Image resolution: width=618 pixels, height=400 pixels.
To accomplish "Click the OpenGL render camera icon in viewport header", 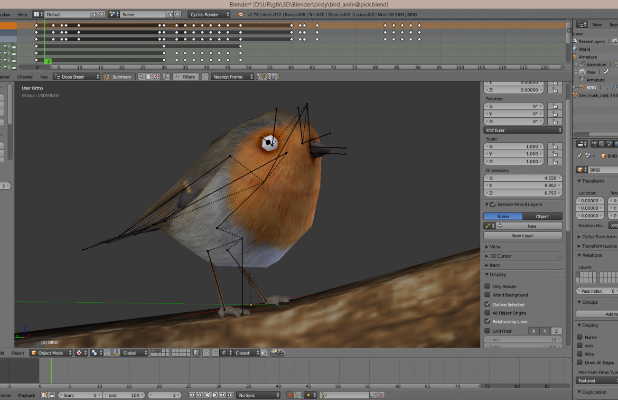I will tap(274, 353).
